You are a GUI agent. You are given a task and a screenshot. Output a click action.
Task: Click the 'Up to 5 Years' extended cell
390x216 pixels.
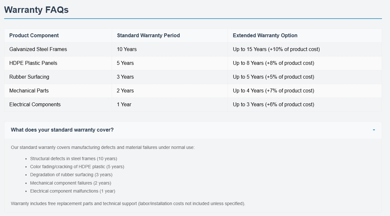point(273,77)
